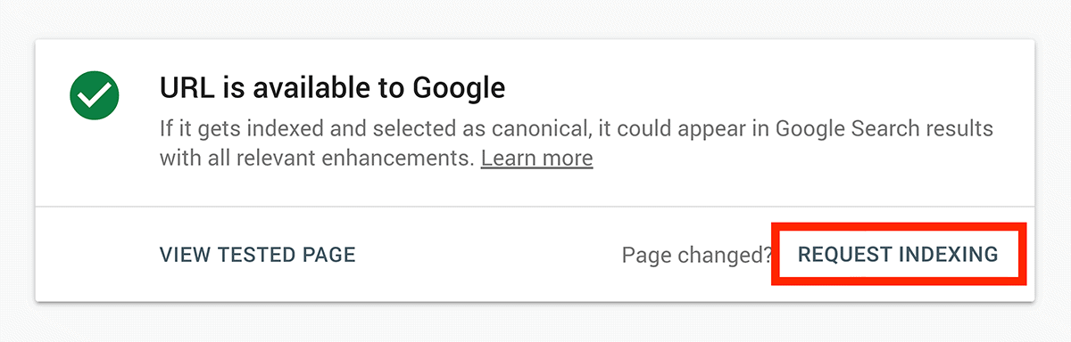Click the description text about canonical selection
Image resolution: width=1071 pixels, height=342 pixels.
coord(577,143)
